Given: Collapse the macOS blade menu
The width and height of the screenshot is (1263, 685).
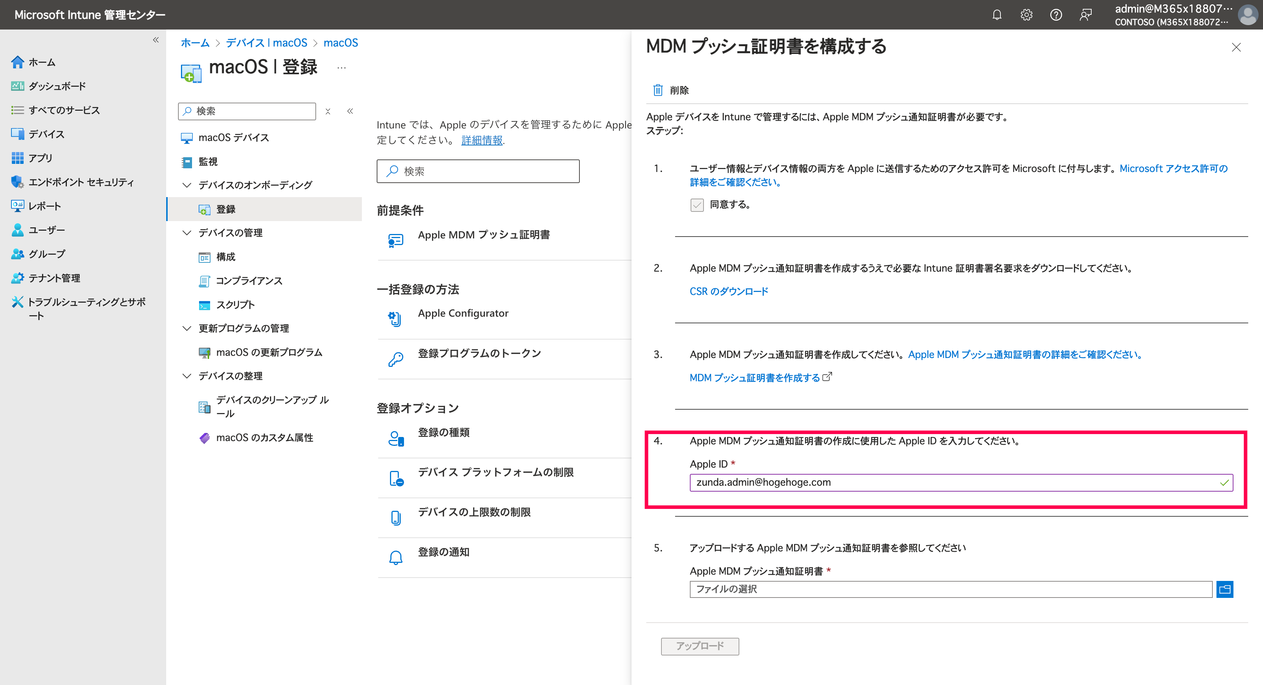Looking at the screenshot, I should [x=350, y=111].
